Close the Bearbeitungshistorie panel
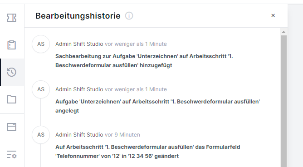This screenshot has width=303, height=167. point(273,15)
